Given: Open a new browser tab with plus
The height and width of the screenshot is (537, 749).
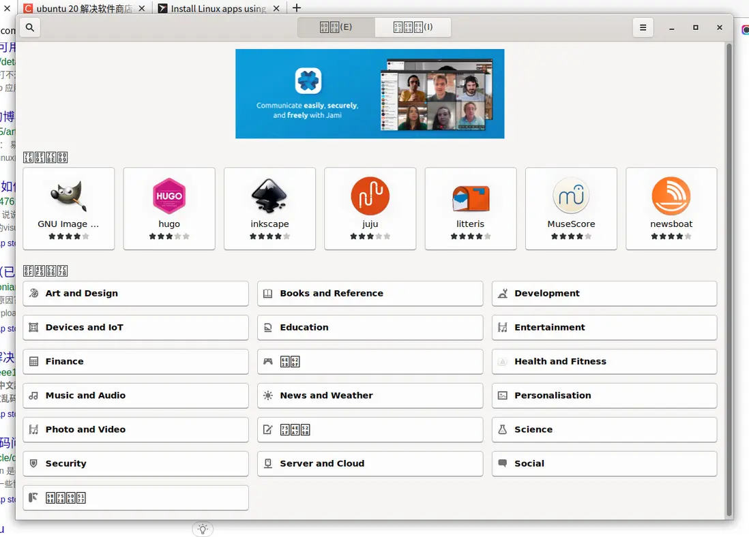Looking at the screenshot, I should point(297,7).
